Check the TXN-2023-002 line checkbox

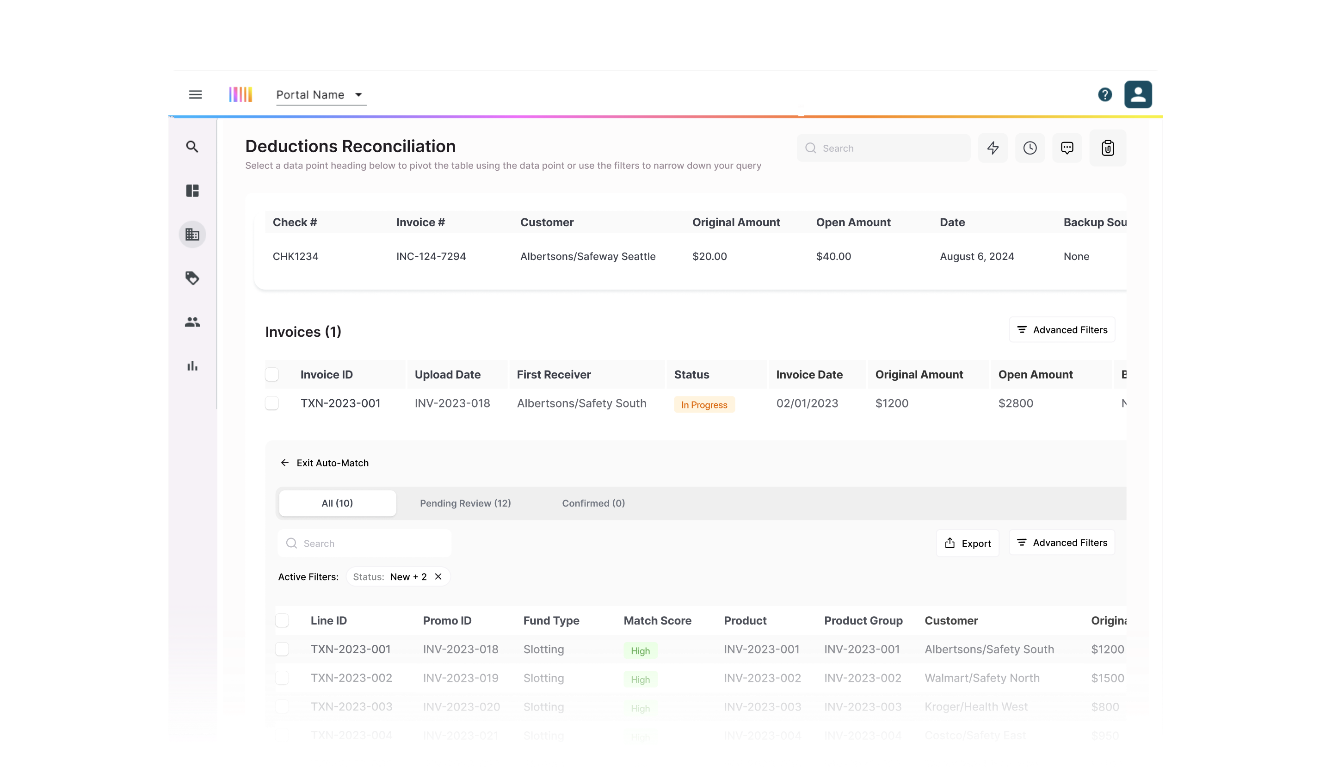[282, 678]
